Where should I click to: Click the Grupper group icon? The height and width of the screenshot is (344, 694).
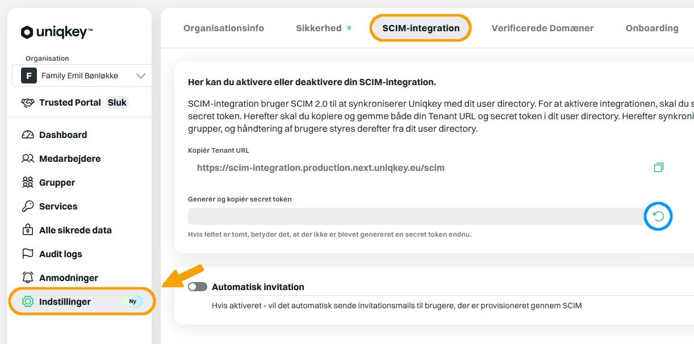28,183
